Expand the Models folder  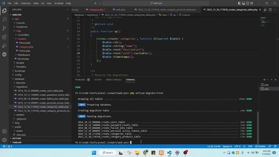(x=40, y=63)
